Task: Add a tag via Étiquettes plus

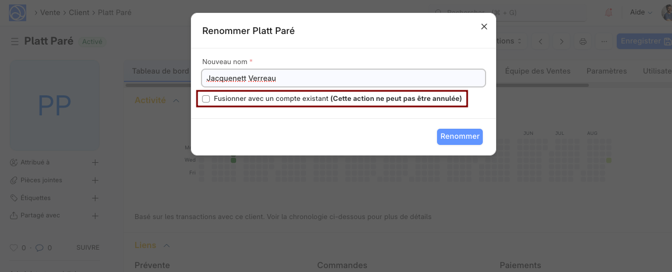Action: click(95, 198)
